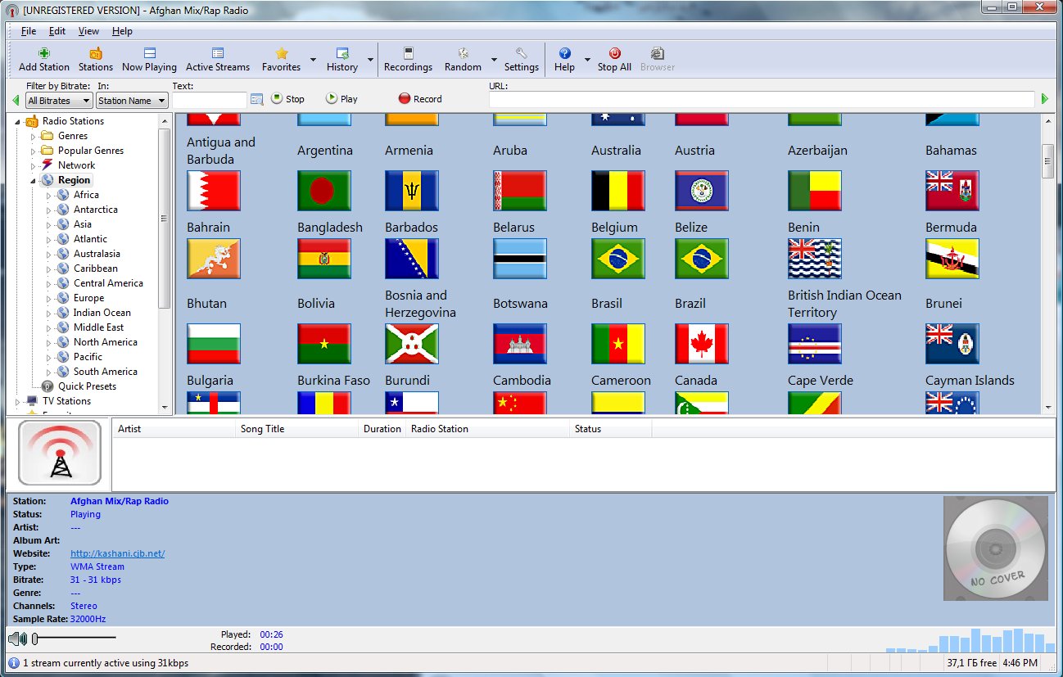Select the Bulgaria flag
The image size is (1063, 677).
(x=214, y=344)
